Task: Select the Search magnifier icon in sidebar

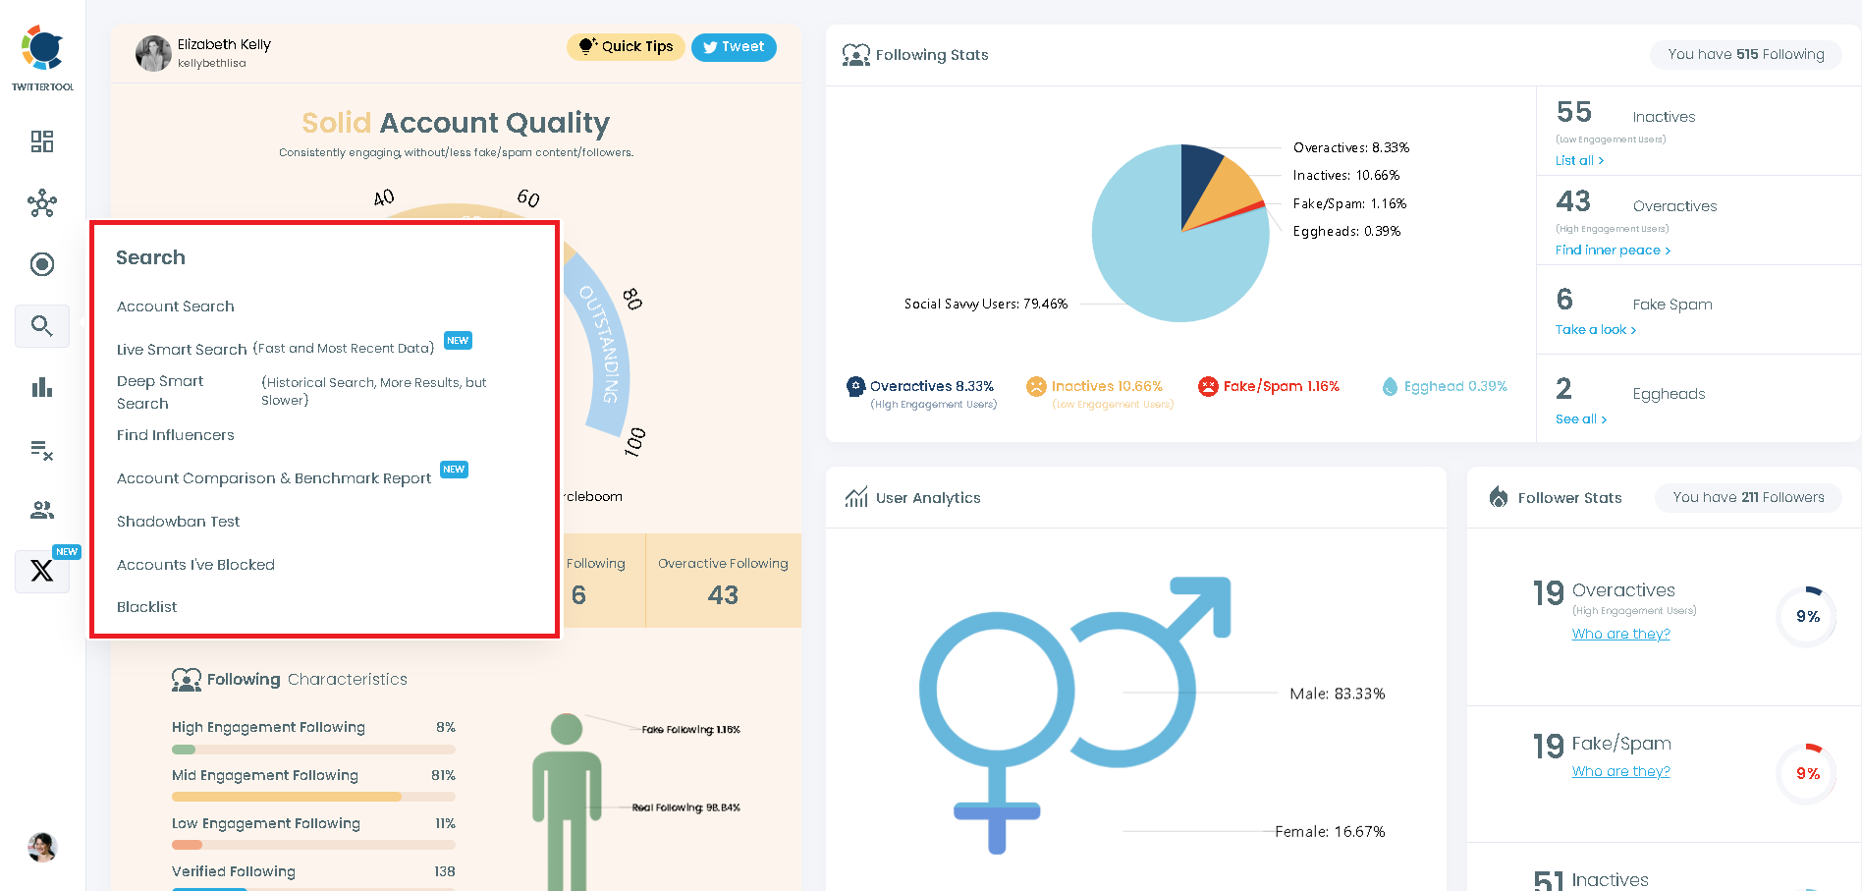Action: point(41,325)
